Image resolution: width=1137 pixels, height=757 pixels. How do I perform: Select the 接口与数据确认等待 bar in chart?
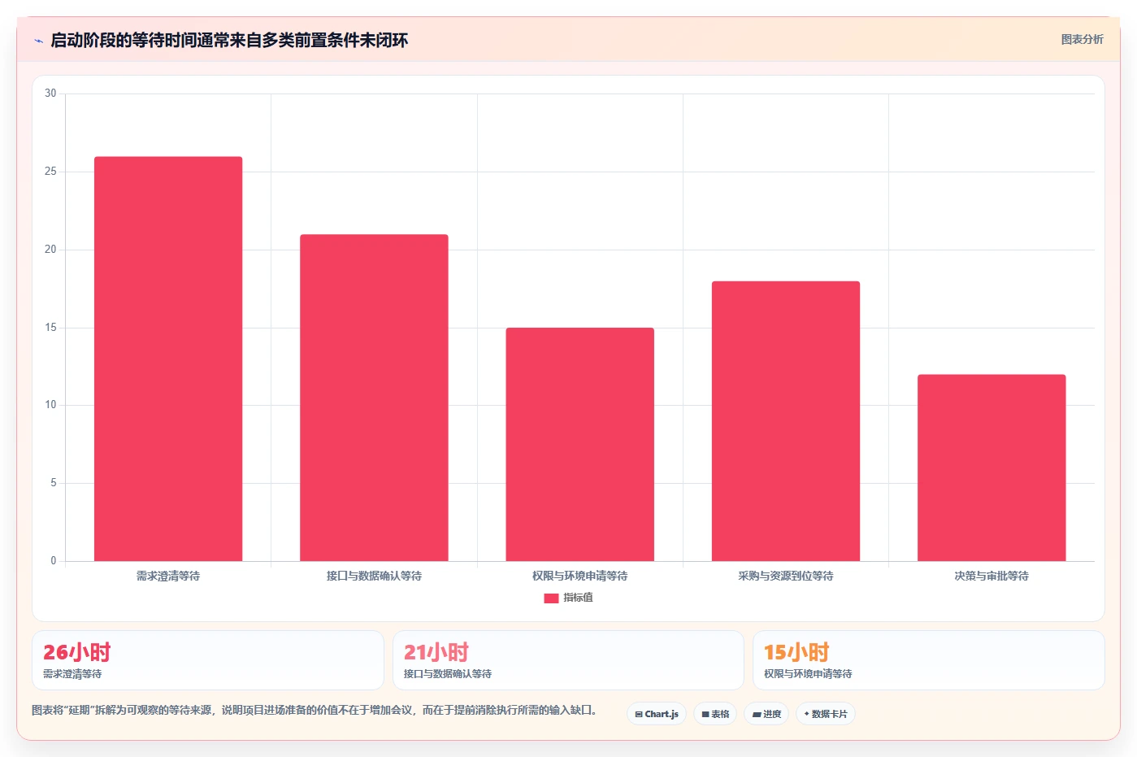coord(374,398)
